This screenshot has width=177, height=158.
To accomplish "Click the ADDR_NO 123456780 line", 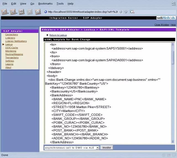I will click(80, 138).
